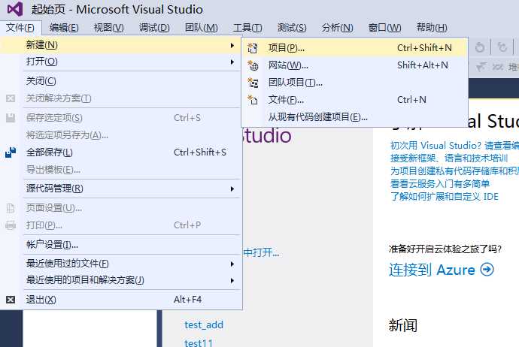Click the team project icon beside 团队项目(T)
The image size is (519, 347).
[253, 83]
